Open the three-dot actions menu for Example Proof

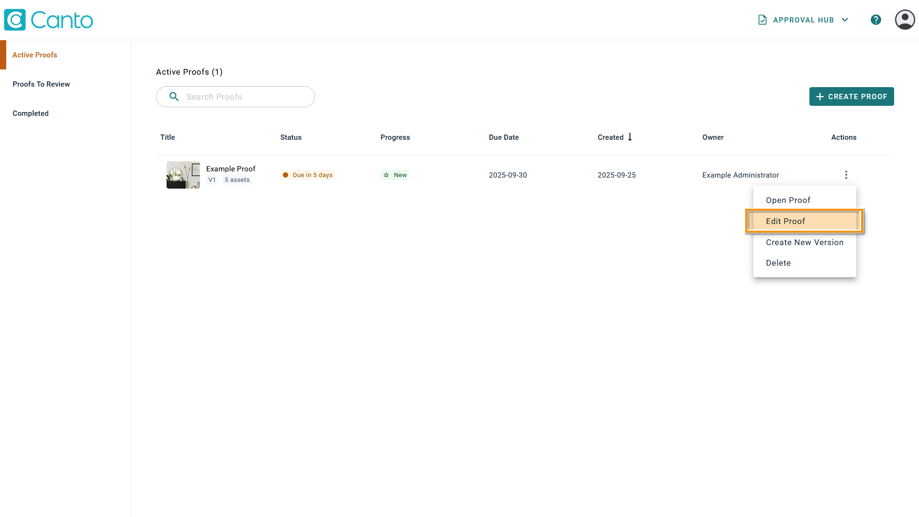[846, 175]
